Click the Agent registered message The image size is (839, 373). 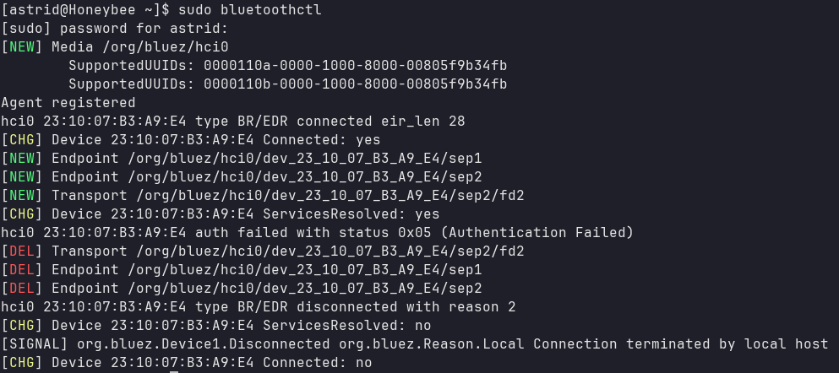click(x=68, y=103)
